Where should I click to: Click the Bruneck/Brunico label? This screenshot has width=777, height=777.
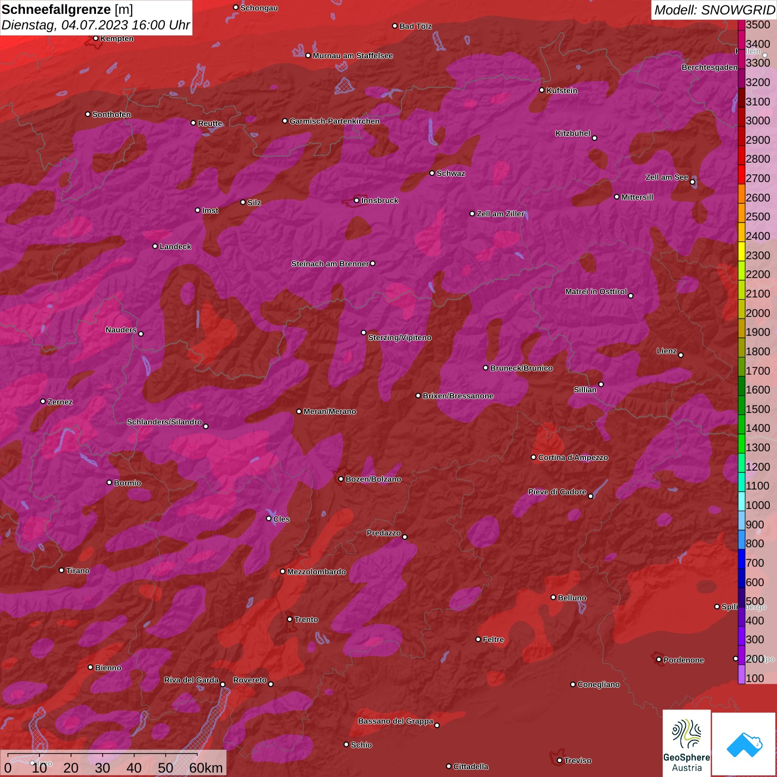click(x=521, y=368)
